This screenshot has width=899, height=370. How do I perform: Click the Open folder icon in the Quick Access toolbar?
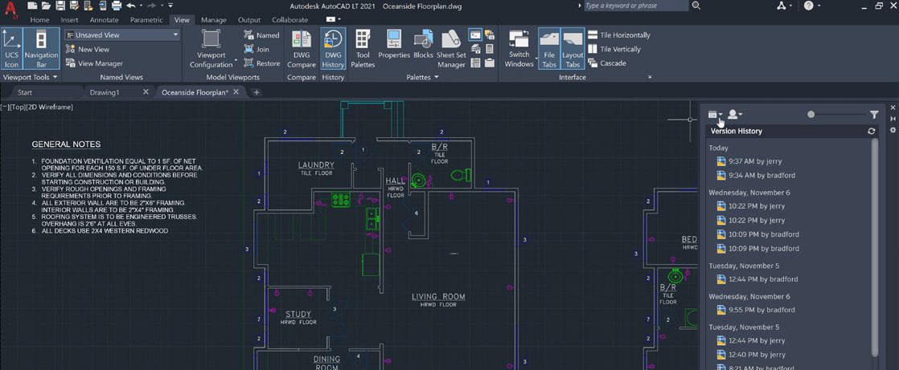(x=47, y=6)
